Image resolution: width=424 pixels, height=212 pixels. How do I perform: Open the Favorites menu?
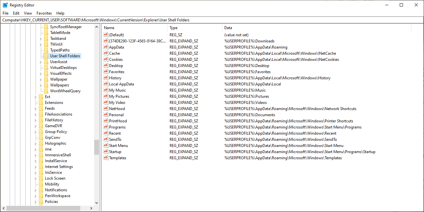coord(44,13)
